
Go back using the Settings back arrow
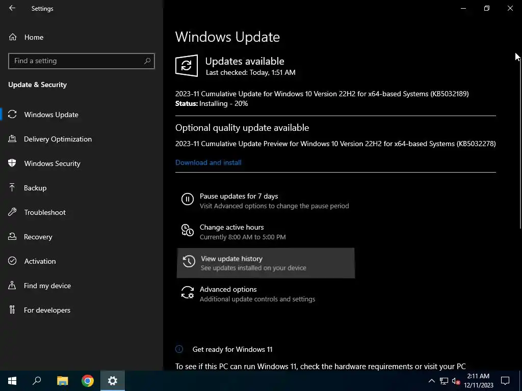[x=12, y=8]
